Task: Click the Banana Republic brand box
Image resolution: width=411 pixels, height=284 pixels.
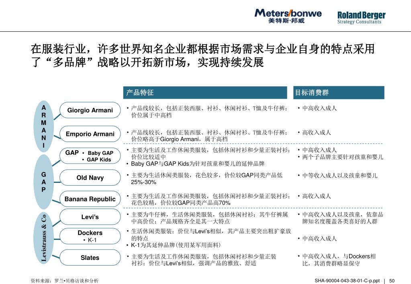Action: tap(90, 199)
